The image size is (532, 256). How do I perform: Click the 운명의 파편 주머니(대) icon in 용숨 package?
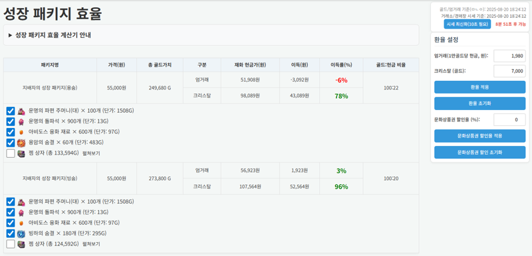point(21,111)
